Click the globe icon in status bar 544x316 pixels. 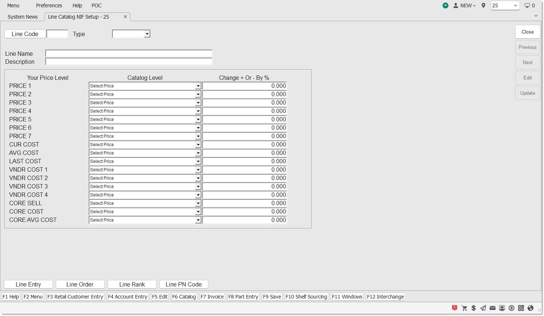point(531,308)
